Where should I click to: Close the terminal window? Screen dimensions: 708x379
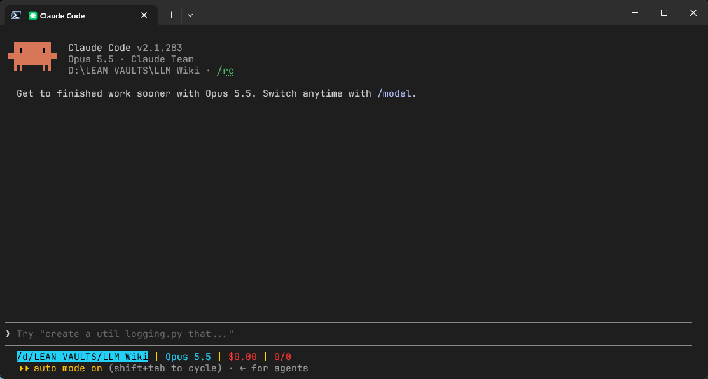pyautogui.click(x=693, y=13)
